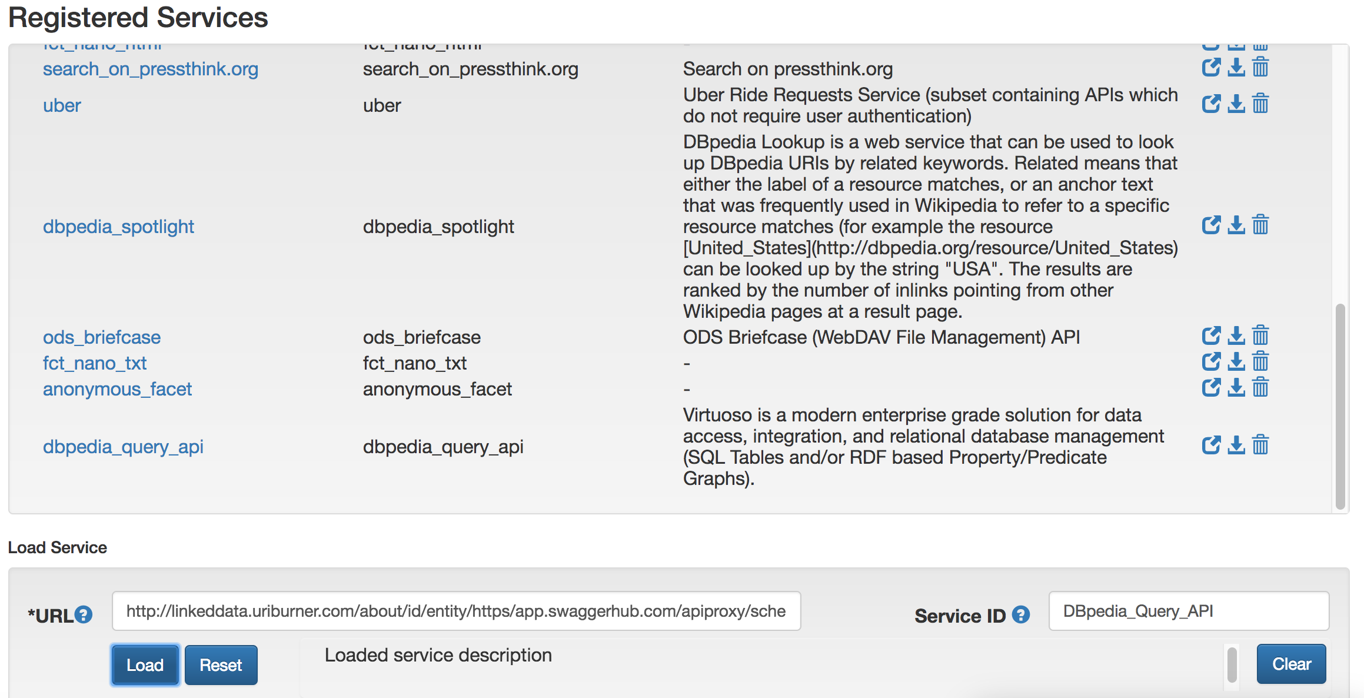Delete the anonymous_facet service
This screenshot has height=698, width=1364.
point(1261,388)
